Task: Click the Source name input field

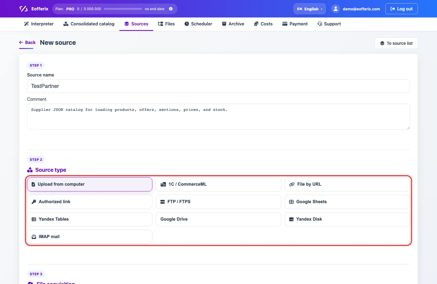Action: [x=218, y=86]
